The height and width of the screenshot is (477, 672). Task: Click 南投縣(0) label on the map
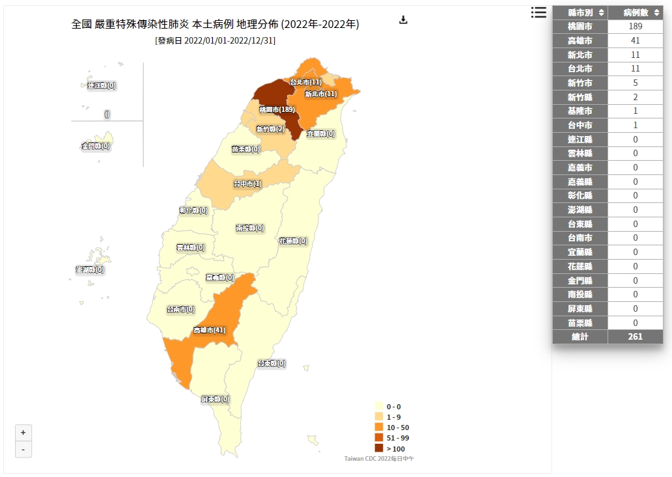250,228
